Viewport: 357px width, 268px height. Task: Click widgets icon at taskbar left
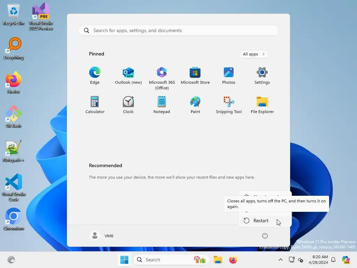click(11, 260)
